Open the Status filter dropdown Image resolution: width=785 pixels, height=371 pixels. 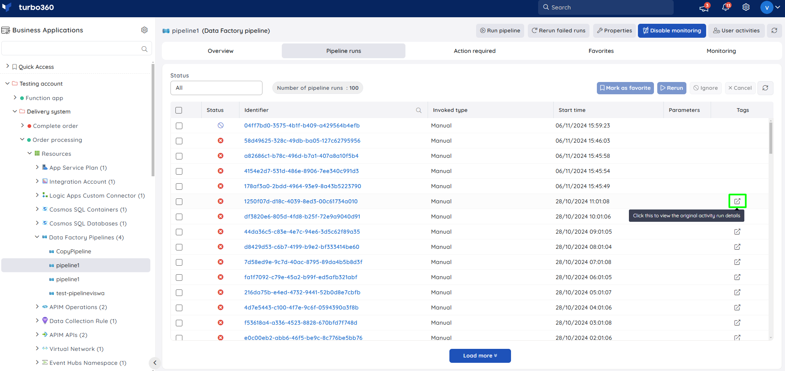point(216,88)
